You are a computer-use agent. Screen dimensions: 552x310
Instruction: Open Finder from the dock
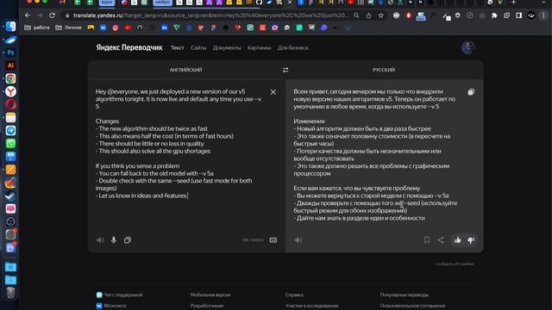[x=10, y=27]
